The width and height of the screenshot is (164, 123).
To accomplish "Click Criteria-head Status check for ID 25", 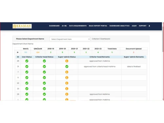I will point(44,61).
